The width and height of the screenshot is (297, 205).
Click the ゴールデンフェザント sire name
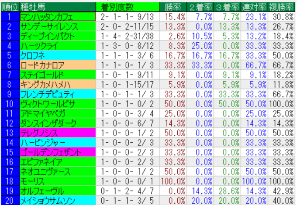pyautogui.click(x=58, y=152)
